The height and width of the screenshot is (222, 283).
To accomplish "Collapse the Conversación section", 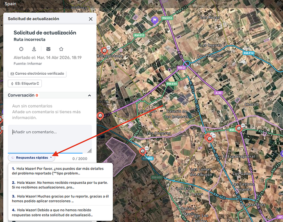I will (x=89, y=95).
